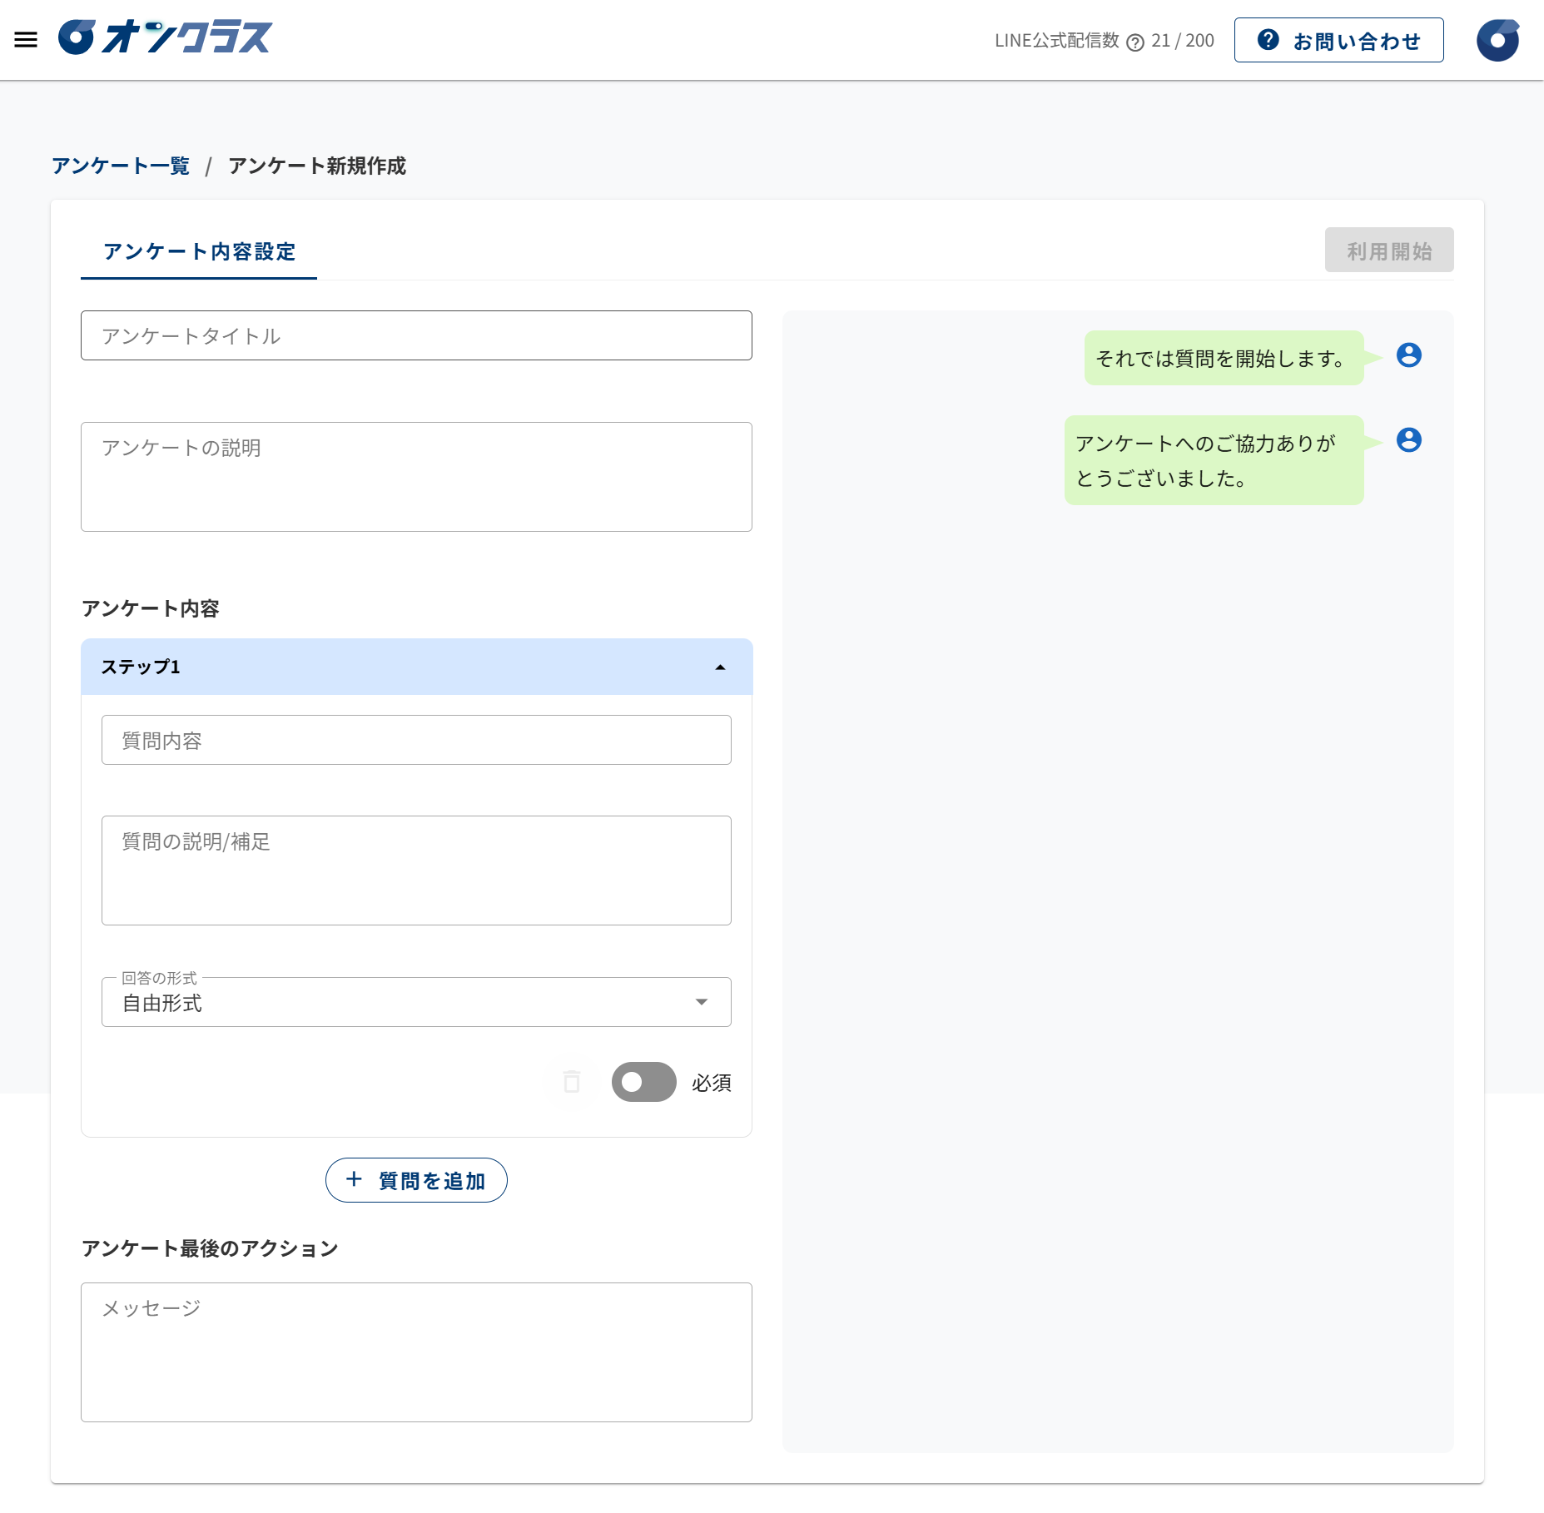Toggle the 必須 required switch
The width and height of the screenshot is (1544, 1513).
pyautogui.click(x=643, y=1081)
